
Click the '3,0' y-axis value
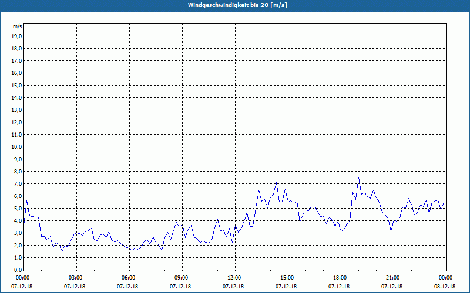tap(18, 233)
